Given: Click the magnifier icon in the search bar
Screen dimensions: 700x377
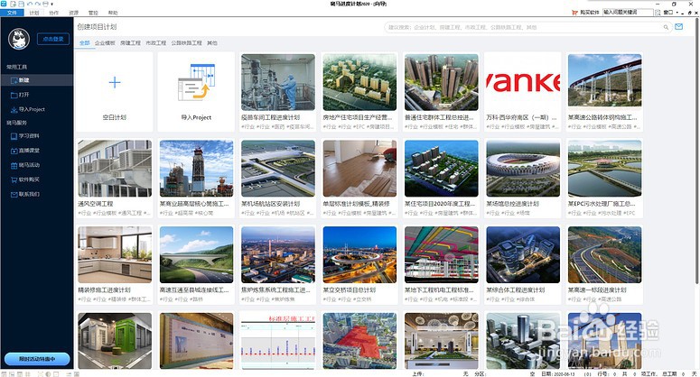Looking at the screenshot, I should coord(666,27).
